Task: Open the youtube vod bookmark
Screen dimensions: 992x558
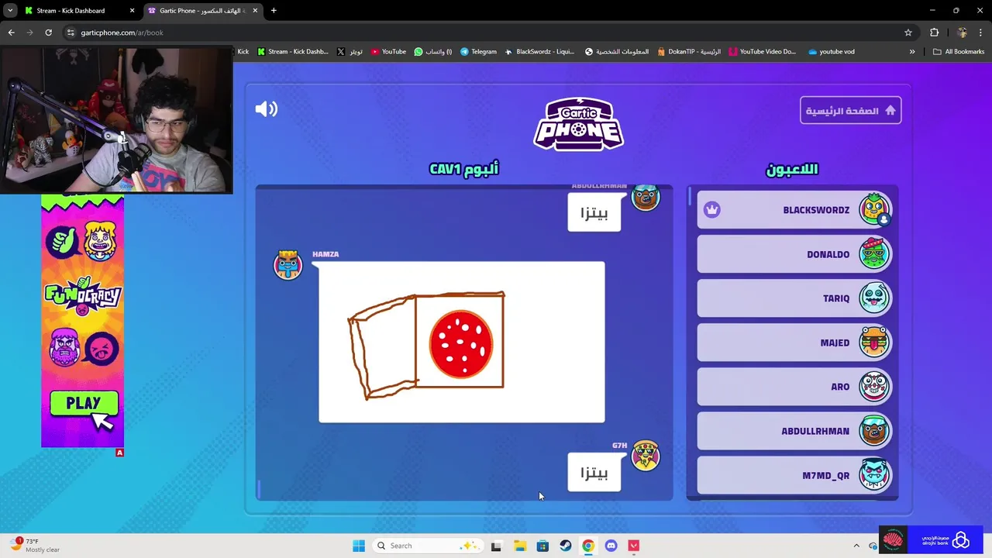Action: click(x=831, y=52)
